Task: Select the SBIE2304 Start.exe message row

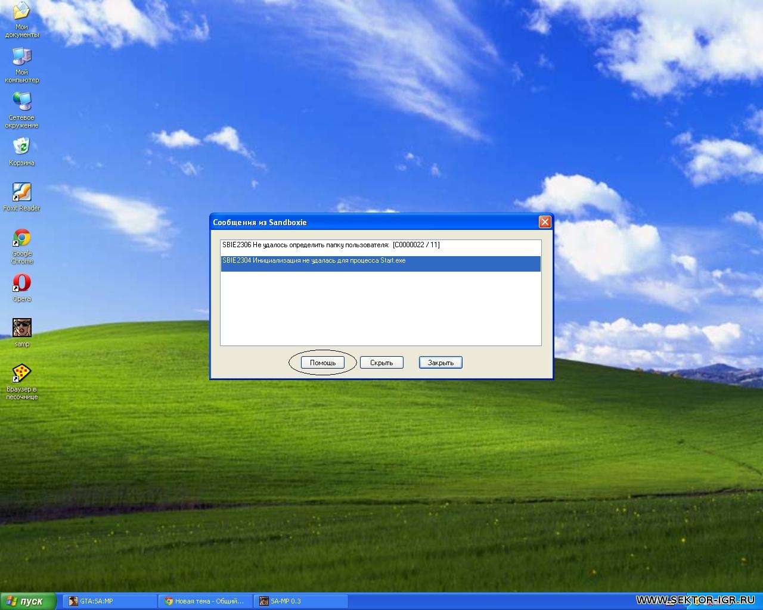Action: (380, 264)
